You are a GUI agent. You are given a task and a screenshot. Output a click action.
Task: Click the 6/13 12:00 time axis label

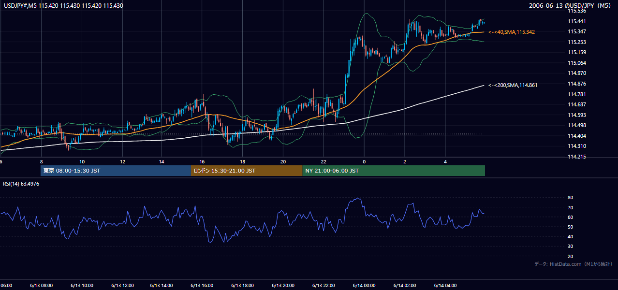tap(122, 285)
